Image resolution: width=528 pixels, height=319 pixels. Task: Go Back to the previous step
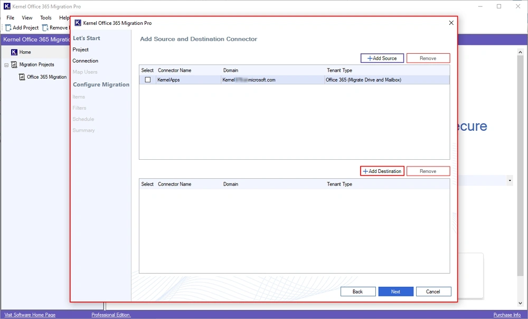(357, 292)
